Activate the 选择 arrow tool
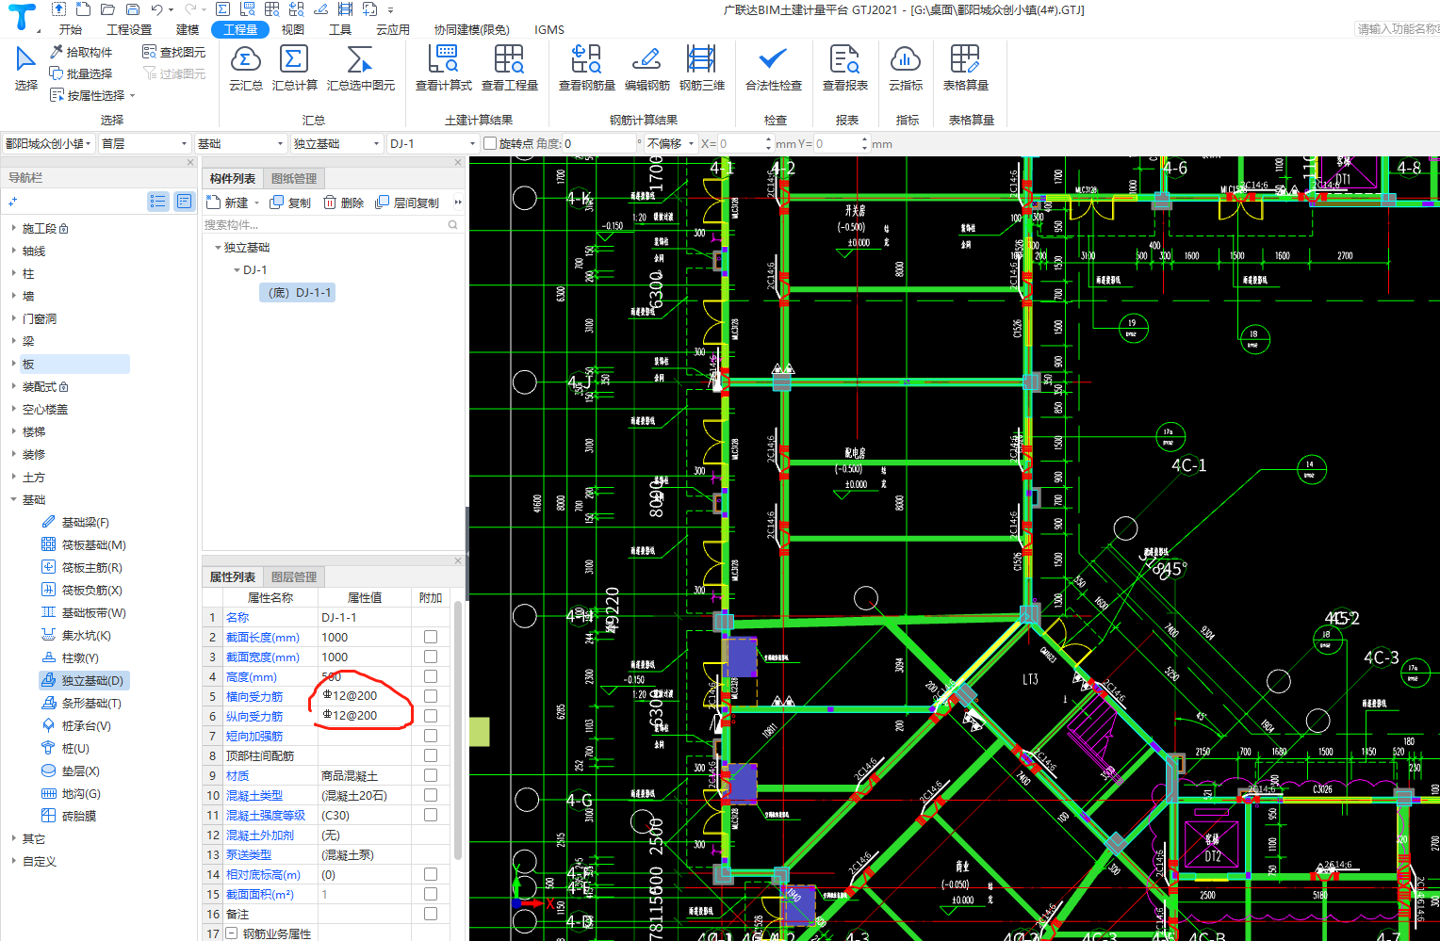The height and width of the screenshot is (941, 1440). (x=25, y=68)
